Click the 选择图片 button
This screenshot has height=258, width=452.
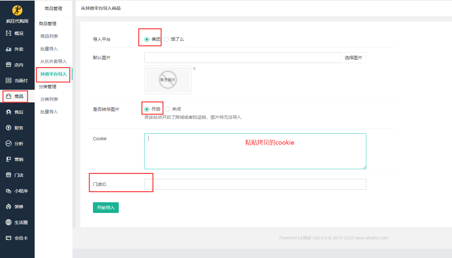click(353, 58)
